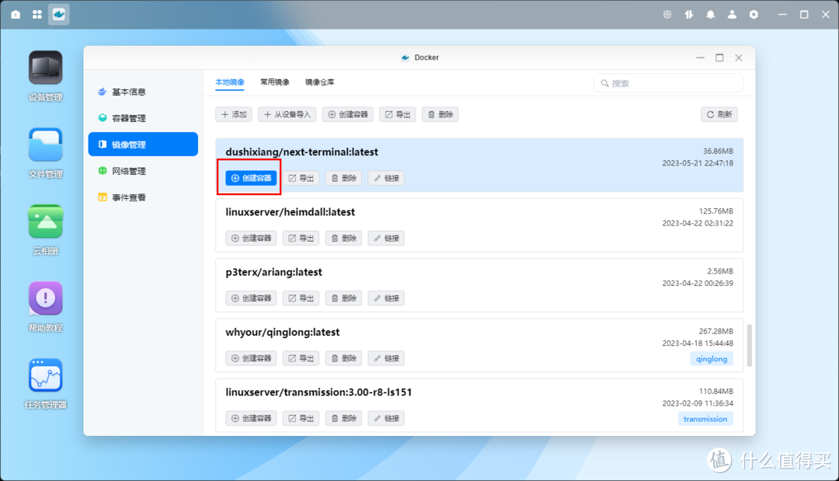Screen dimensions: 839x481
Task: Export the whyour/qinglong image
Action: [301, 358]
